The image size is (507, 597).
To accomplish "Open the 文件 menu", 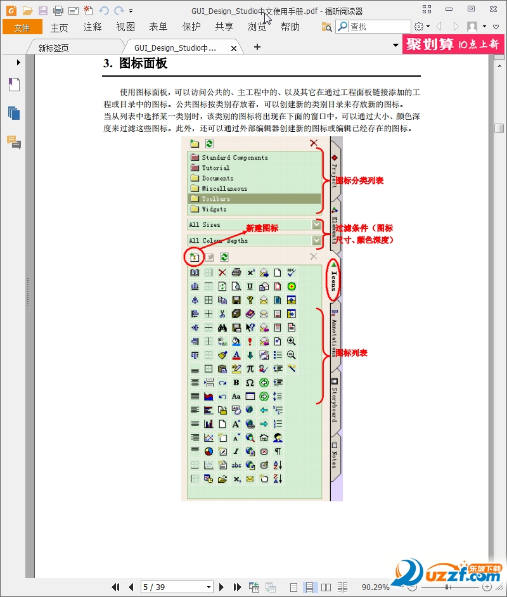I will tap(22, 27).
